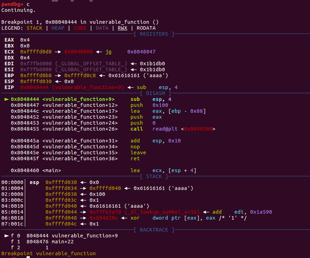Select the RODATA legend label

[x=146, y=28]
